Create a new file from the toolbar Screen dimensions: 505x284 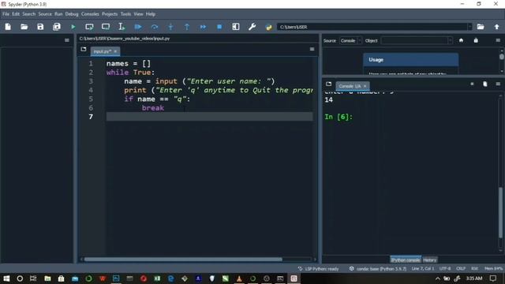pos(8,27)
